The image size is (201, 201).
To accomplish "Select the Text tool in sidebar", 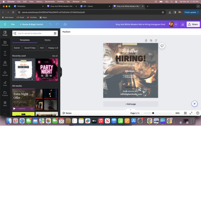I will 5,53.
